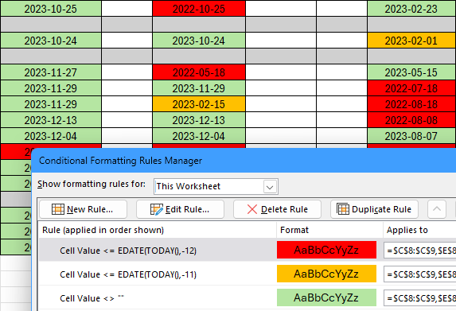Select the green cell 2023-05-15
The height and width of the screenshot is (311, 456).
point(411,72)
